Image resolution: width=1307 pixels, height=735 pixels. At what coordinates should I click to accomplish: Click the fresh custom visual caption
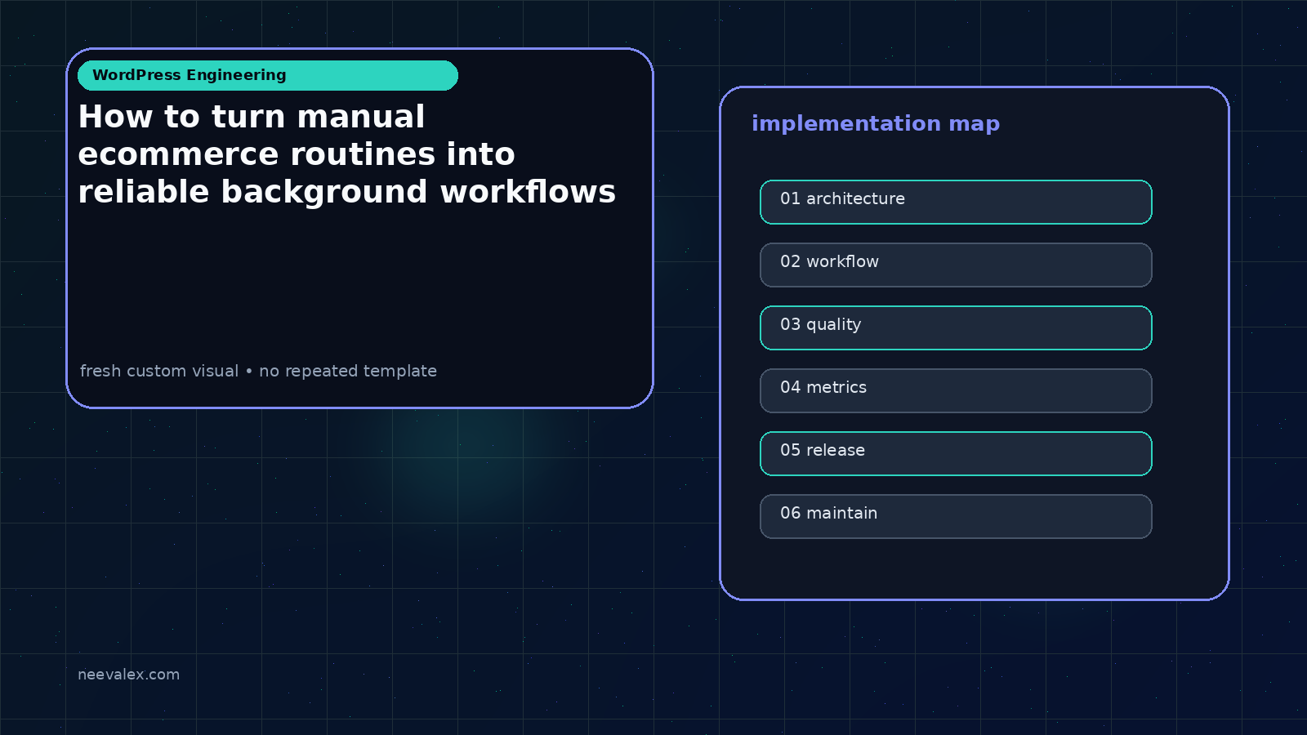click(258, 371)
